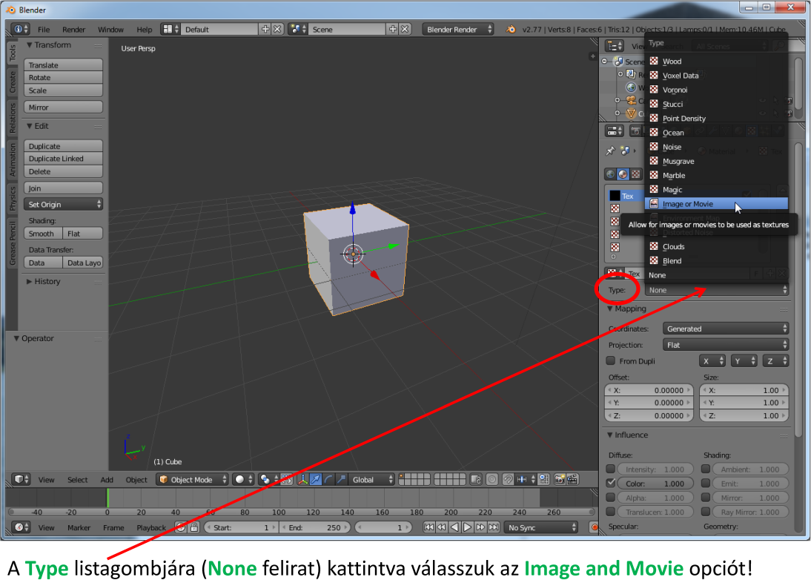Screen dimensions: 811x580
Task: Open the pivot point selector icon
Action: coord(268,480)
